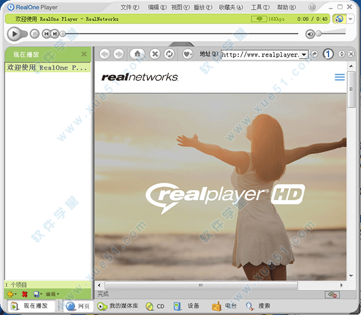
Task: Click the vertical scrollbar thumb
Action: [351, 89]
